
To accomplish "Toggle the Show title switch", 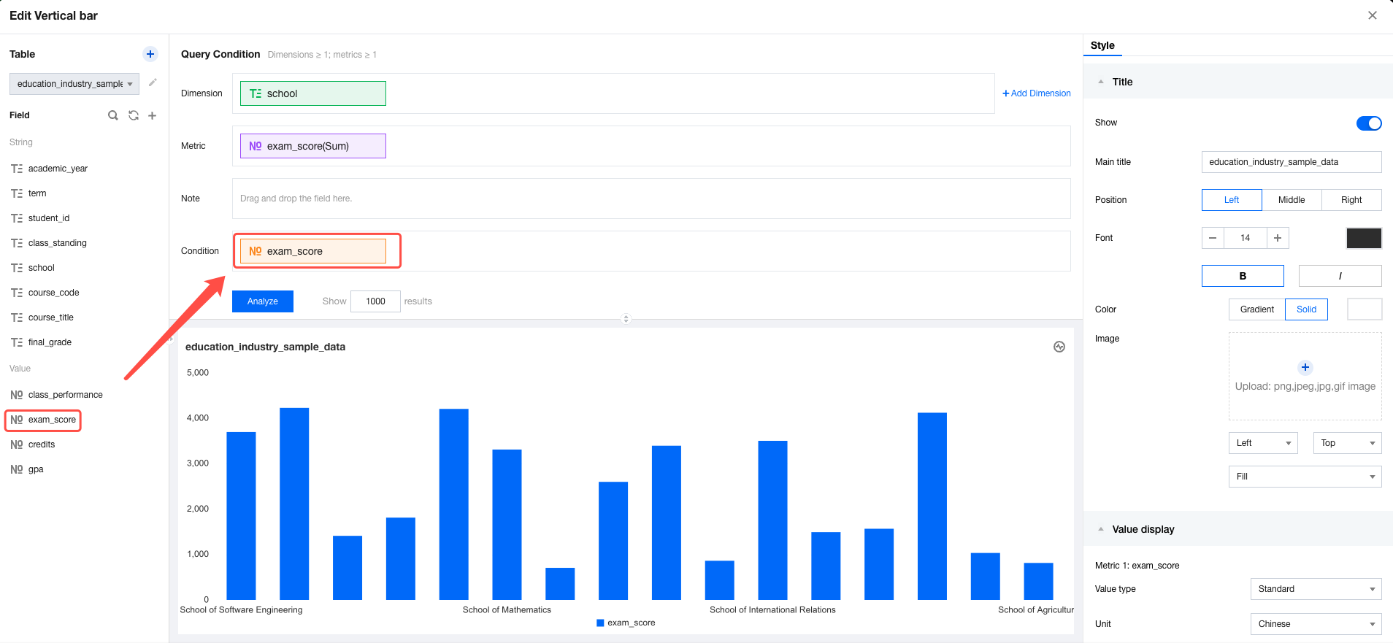I will coord(1369,123).
